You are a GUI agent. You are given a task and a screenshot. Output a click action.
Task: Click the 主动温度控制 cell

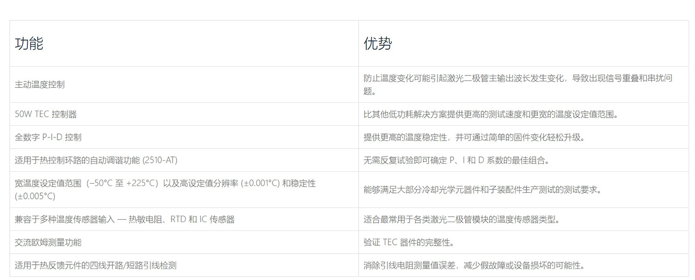(184, 85)
